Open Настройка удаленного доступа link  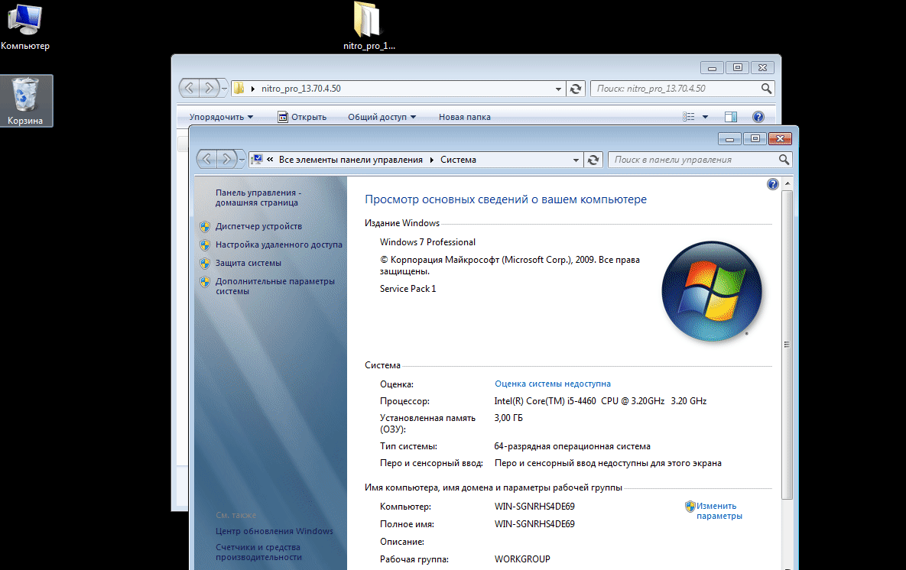pyautogui.click(x=278, y=245)
